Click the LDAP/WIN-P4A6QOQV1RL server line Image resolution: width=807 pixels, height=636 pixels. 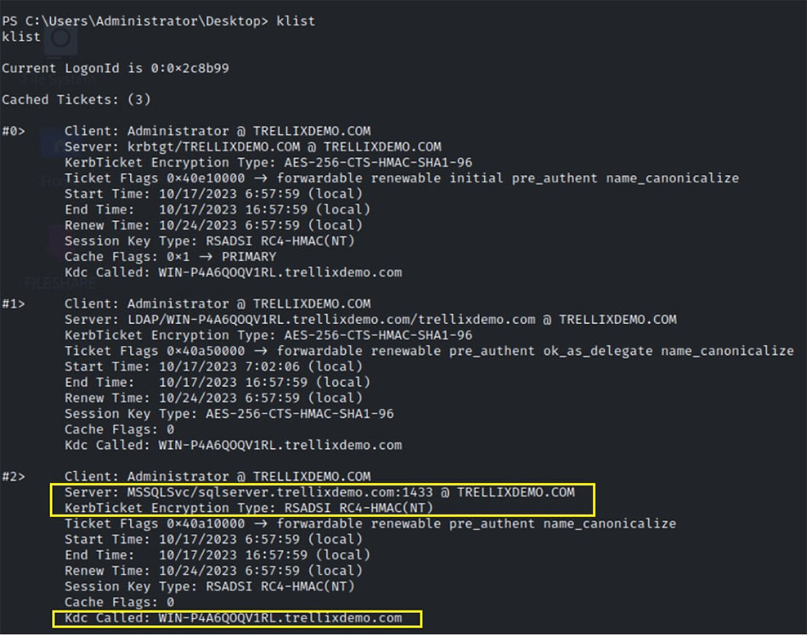(370, 320)
